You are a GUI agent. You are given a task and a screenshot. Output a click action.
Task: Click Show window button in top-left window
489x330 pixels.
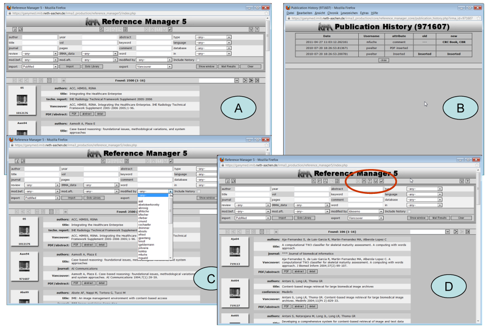click(206, 67)
